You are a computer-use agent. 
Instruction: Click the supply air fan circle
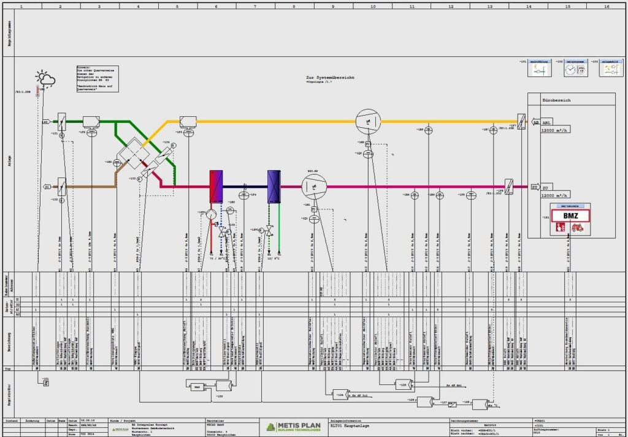(x=315, y=186)
